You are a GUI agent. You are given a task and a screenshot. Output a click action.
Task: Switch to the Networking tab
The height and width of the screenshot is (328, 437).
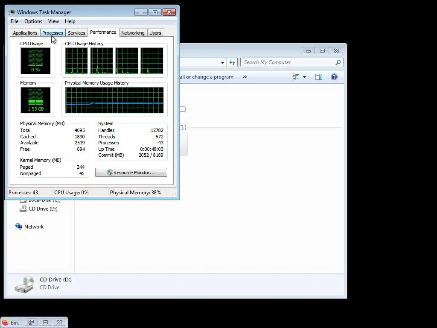(133, 33)
